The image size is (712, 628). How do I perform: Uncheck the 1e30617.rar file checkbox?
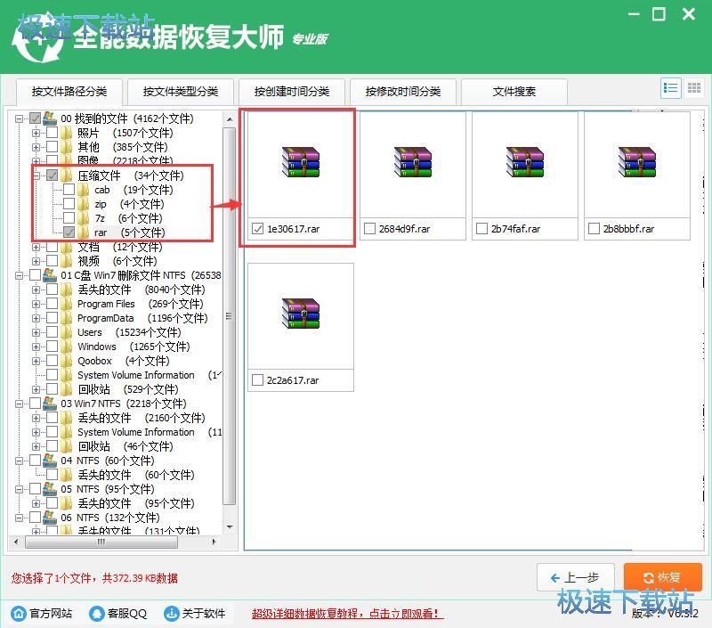(257, 228)
